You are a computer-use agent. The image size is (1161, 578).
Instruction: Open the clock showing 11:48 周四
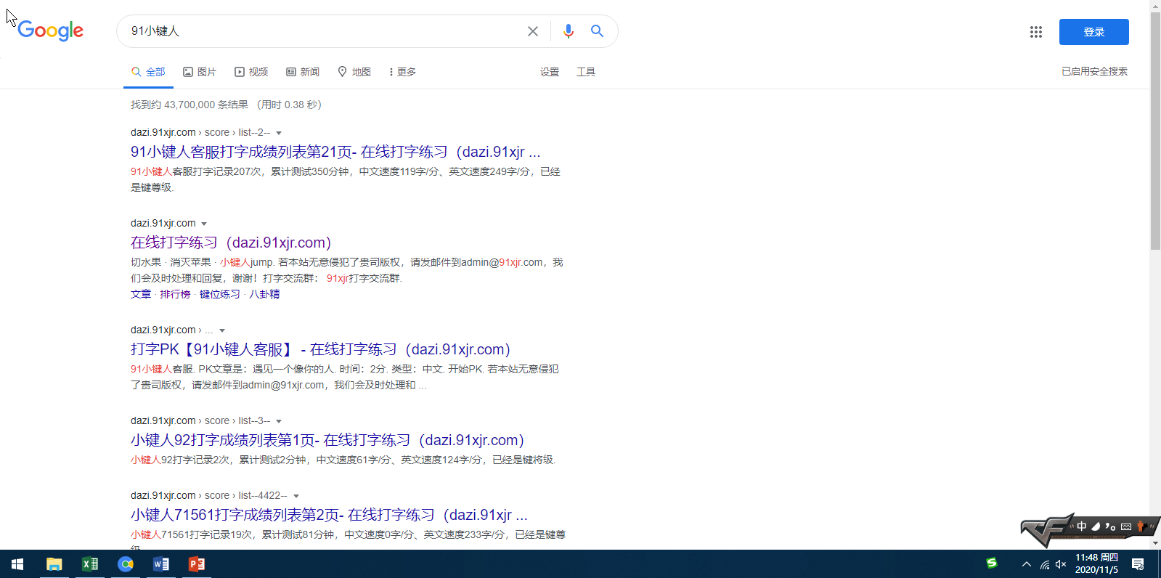1096,564
